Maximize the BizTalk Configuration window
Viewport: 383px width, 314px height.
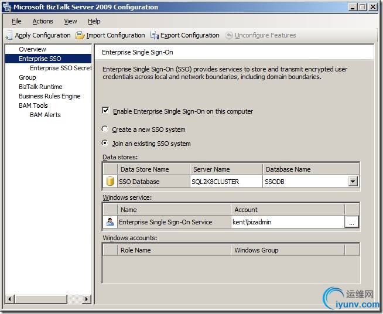(x=363, y=7)
